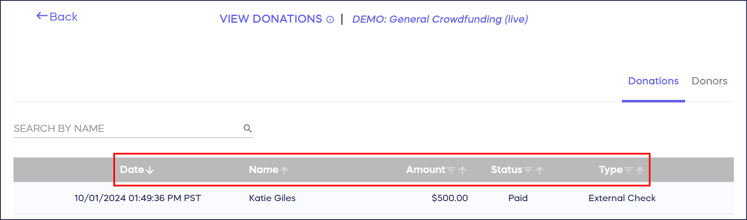Open the Type column filter
The image size is (747, 220).
[x=629, y=170]
